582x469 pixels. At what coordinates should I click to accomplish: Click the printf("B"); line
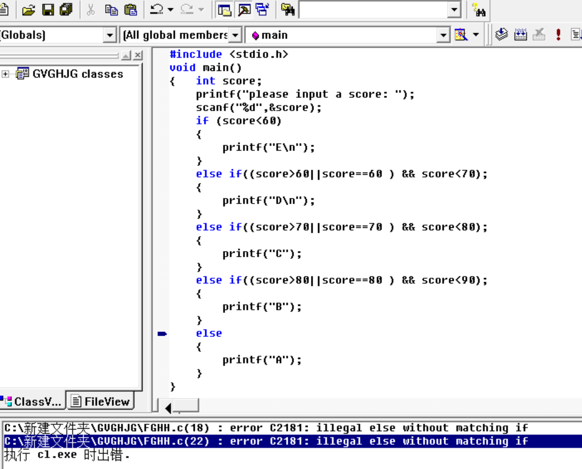coord(262,306)
